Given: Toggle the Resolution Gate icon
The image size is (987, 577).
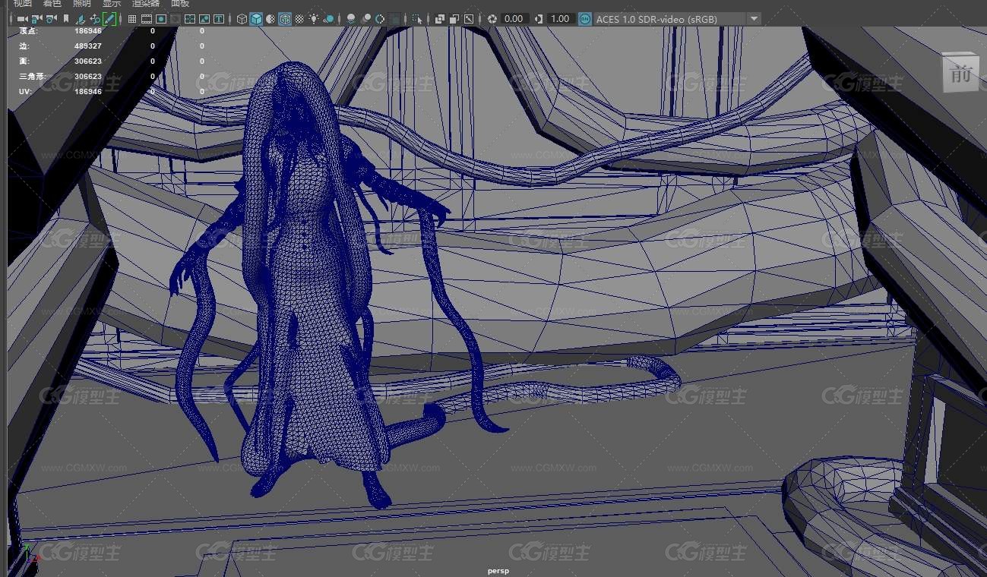Looking at the screenshot, I should point(161,19).
